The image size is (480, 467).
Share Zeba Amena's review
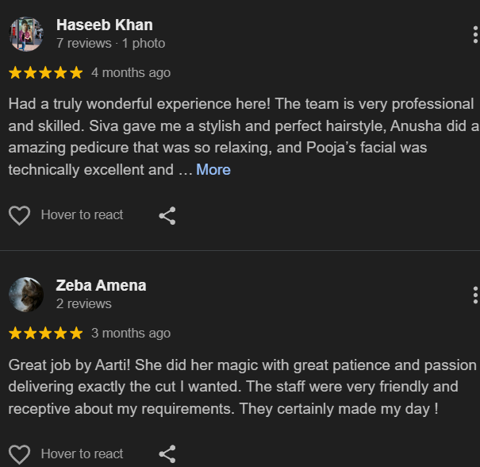point(167,454)
